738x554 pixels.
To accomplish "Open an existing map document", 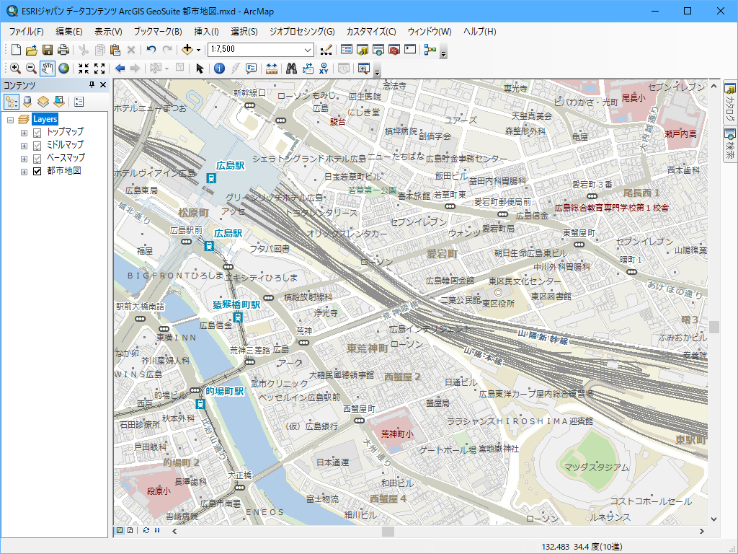I will 32,50.
